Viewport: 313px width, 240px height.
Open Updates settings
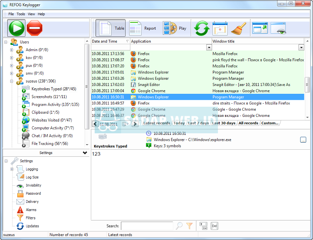tap(32, 226)
